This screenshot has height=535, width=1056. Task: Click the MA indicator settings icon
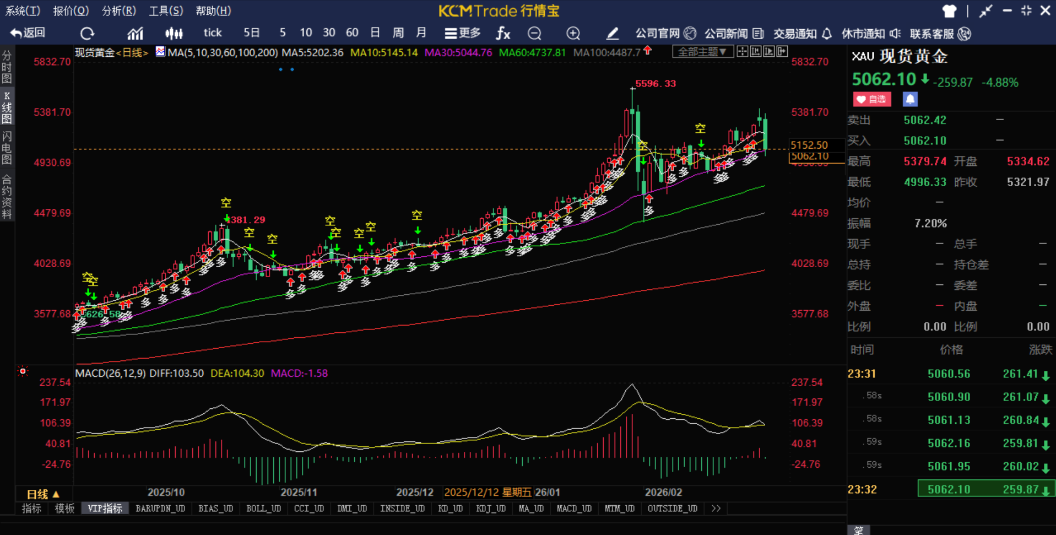tap(160, 52)
